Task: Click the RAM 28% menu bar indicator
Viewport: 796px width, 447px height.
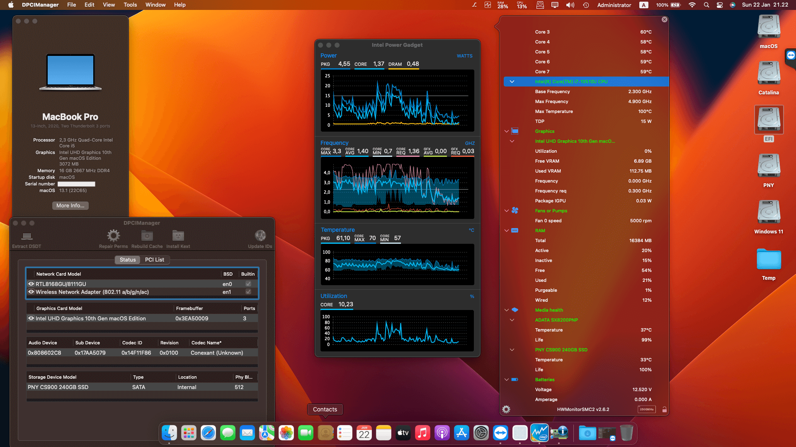Action: pos(502,5)
